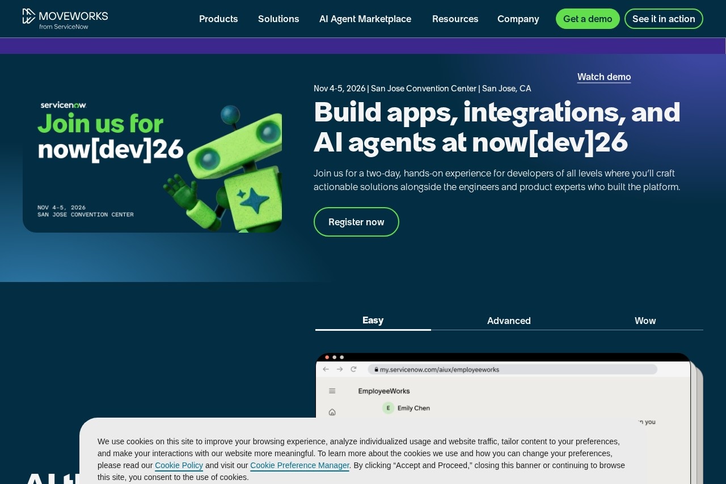The height and width of the screenshot is (484, 726).
Task: Click the red dot on the demo window
Action: [x=327, y=357]
